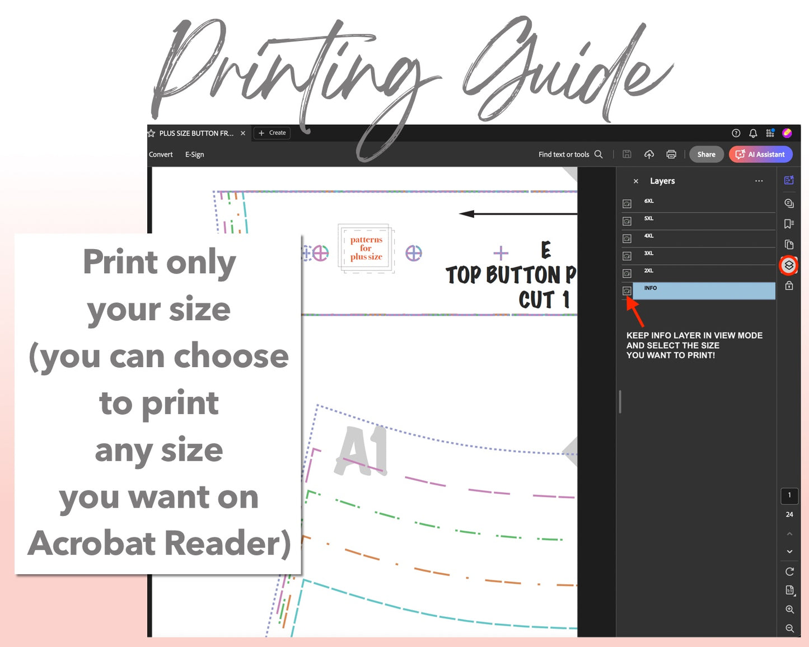Click the zoom out magnifier icon
Image resolution: width=809 pixels, height=647 pixels.
click(789, 629)
